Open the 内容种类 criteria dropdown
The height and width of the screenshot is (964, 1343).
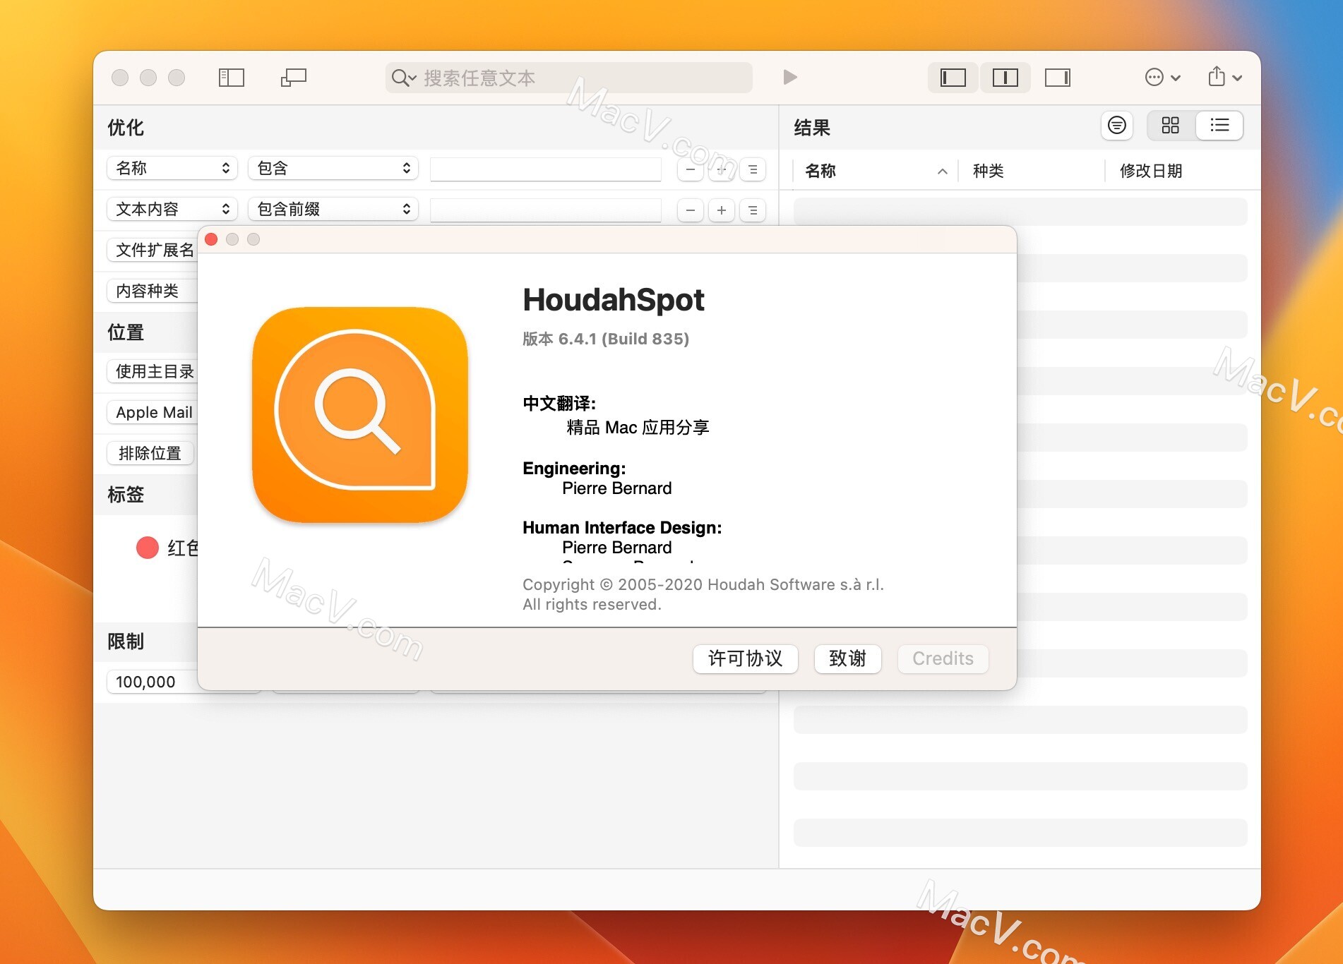pyautogui.click(x=153, y=291)
